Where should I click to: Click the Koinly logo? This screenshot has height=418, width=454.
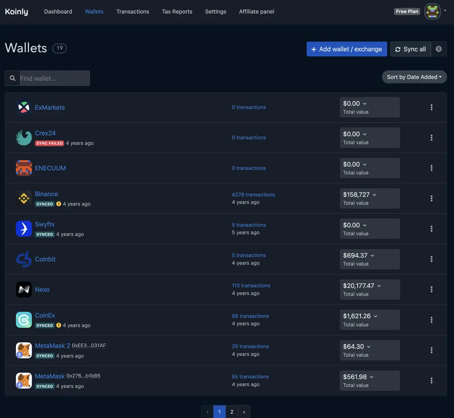17,12
